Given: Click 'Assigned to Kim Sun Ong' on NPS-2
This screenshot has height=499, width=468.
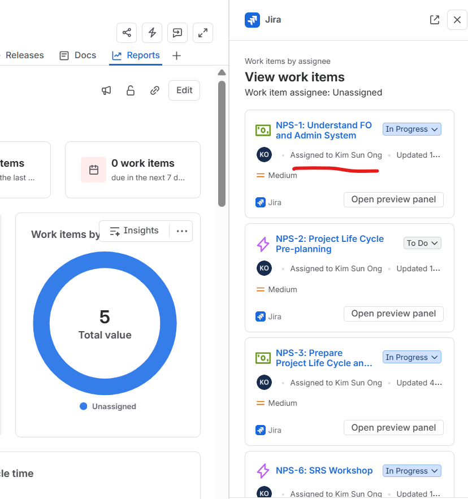Looking at the screenshot, I should tap(336, 268).
